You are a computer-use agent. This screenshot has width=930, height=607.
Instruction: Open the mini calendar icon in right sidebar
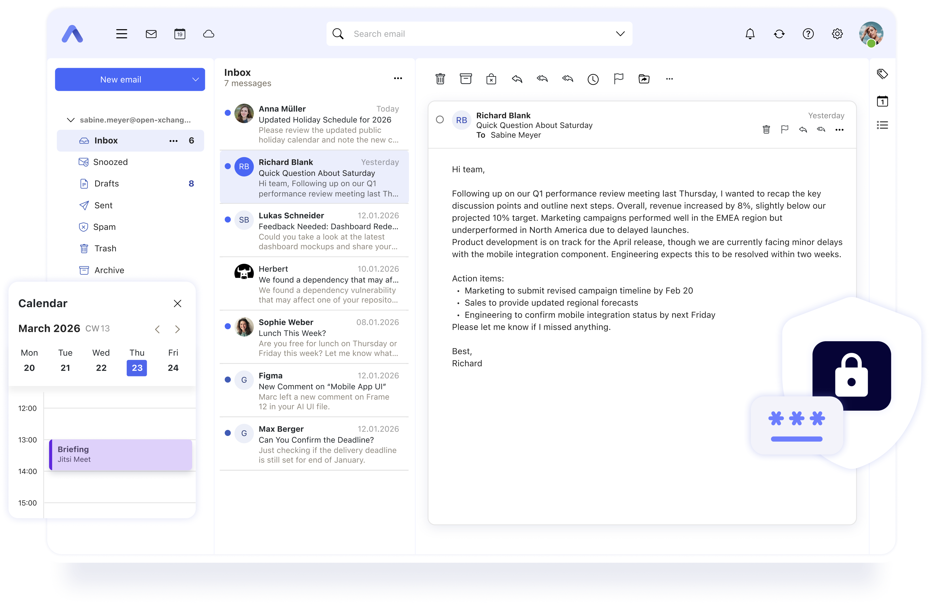click(x=882, y=101)
